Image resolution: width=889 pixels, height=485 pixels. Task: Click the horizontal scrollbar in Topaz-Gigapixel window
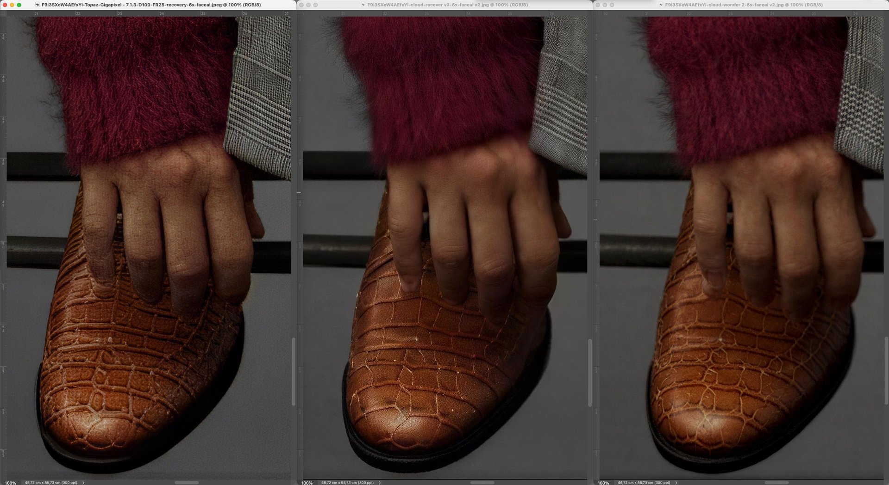[x=186, y=482]
